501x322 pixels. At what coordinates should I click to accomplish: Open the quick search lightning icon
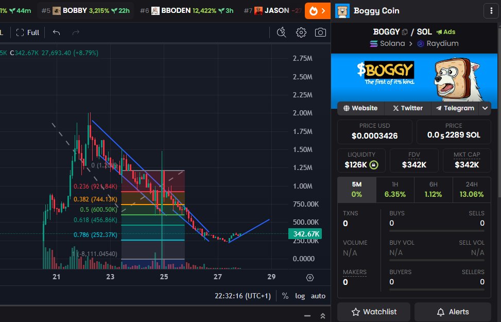282,32
